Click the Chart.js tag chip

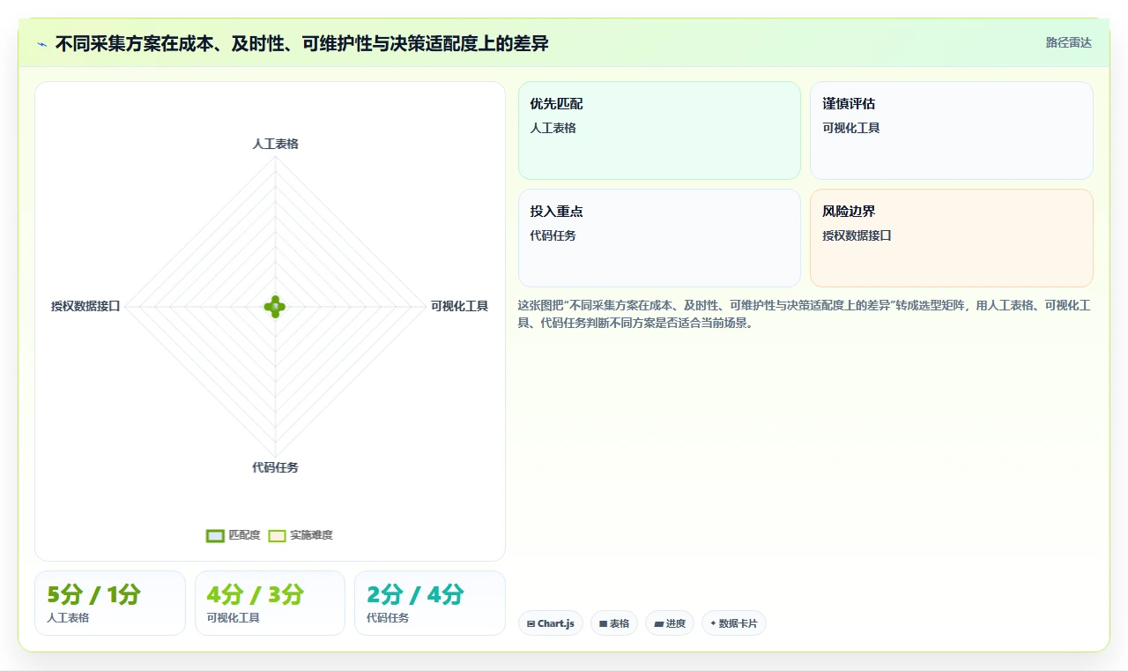pos(551,623)
